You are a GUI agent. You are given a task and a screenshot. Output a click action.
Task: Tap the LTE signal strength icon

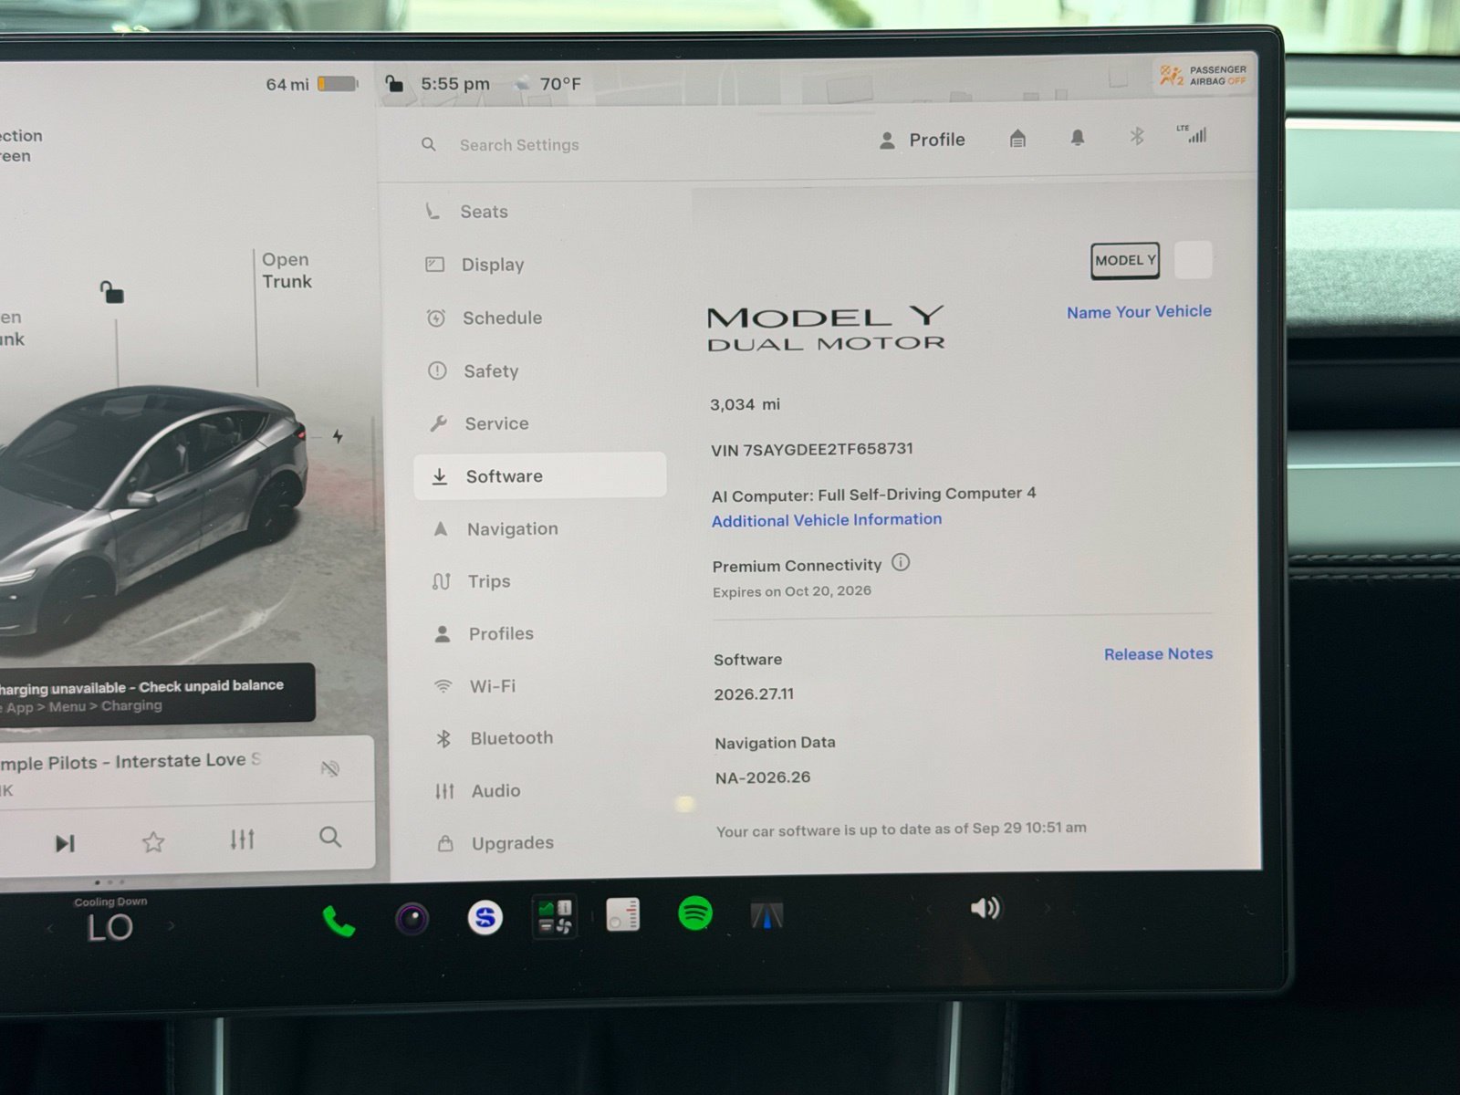tap(1193, 134)
